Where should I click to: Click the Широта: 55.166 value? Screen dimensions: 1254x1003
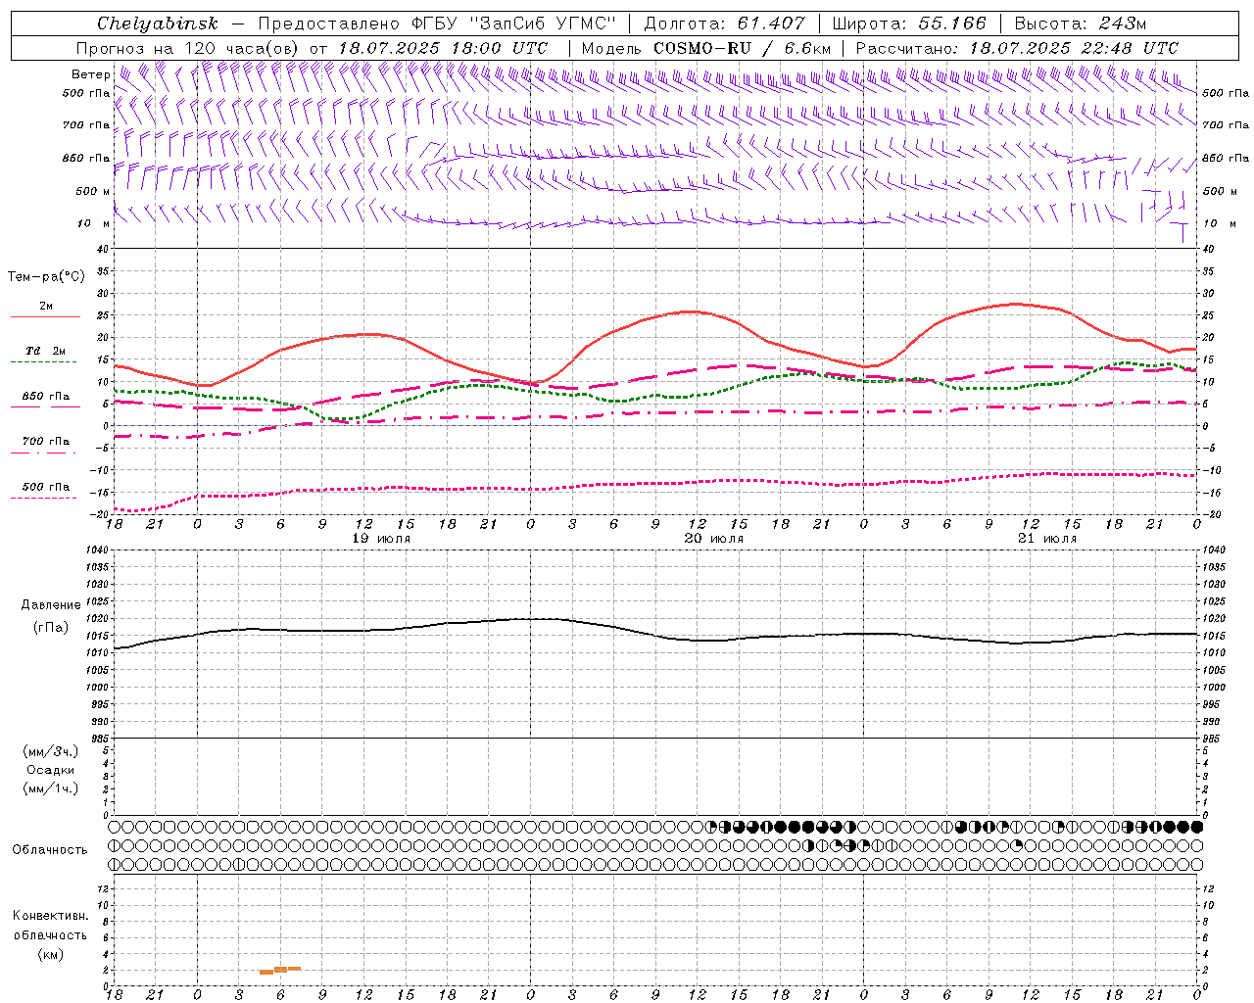click(908, 24)
